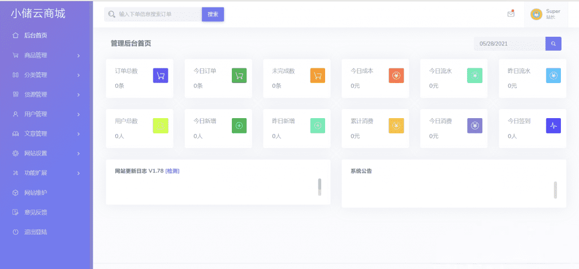This screenshot has width=579, height=269.
Task: Expand 功能扩展 in the sidebar
Action: point(46,173)
